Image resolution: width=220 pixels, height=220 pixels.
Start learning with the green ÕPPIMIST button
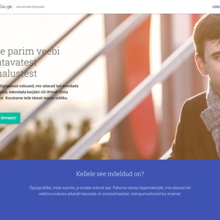pos(10,118)
